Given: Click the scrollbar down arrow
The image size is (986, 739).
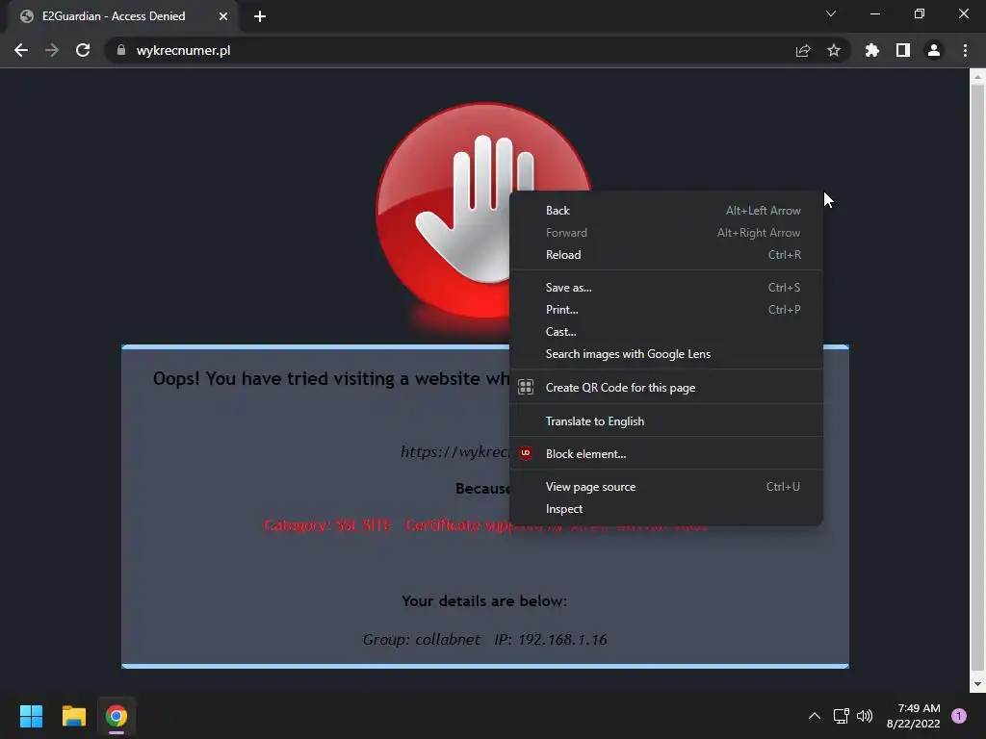Looking at the screenshot, I should click(977, 684).
